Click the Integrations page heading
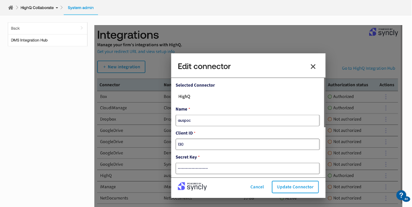This screenshot has height=207, width=412. [x=128, y=35]
